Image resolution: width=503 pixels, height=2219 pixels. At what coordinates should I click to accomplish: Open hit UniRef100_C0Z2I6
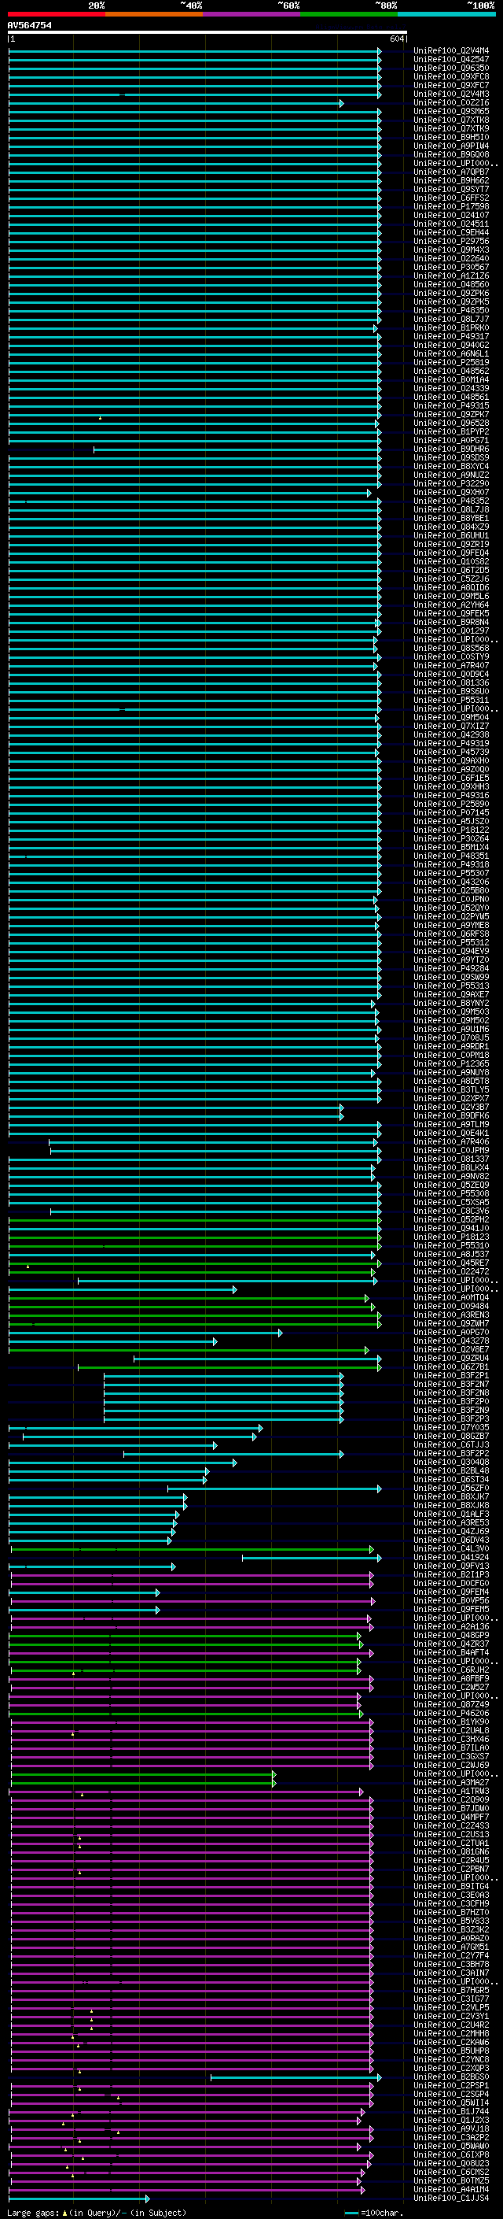[451, 102]
